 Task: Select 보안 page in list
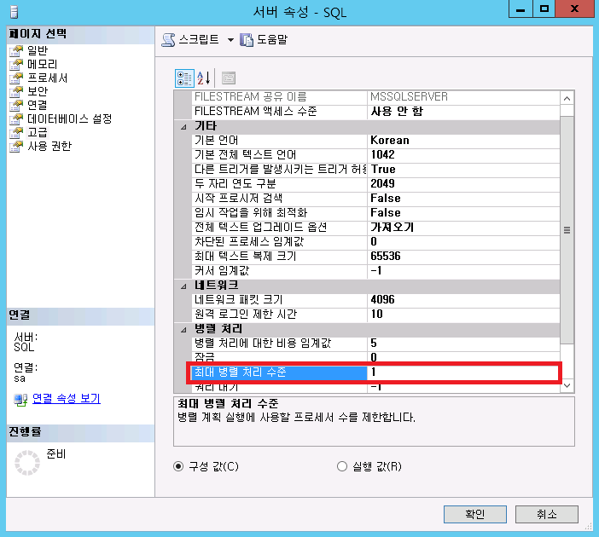[38, 91]
